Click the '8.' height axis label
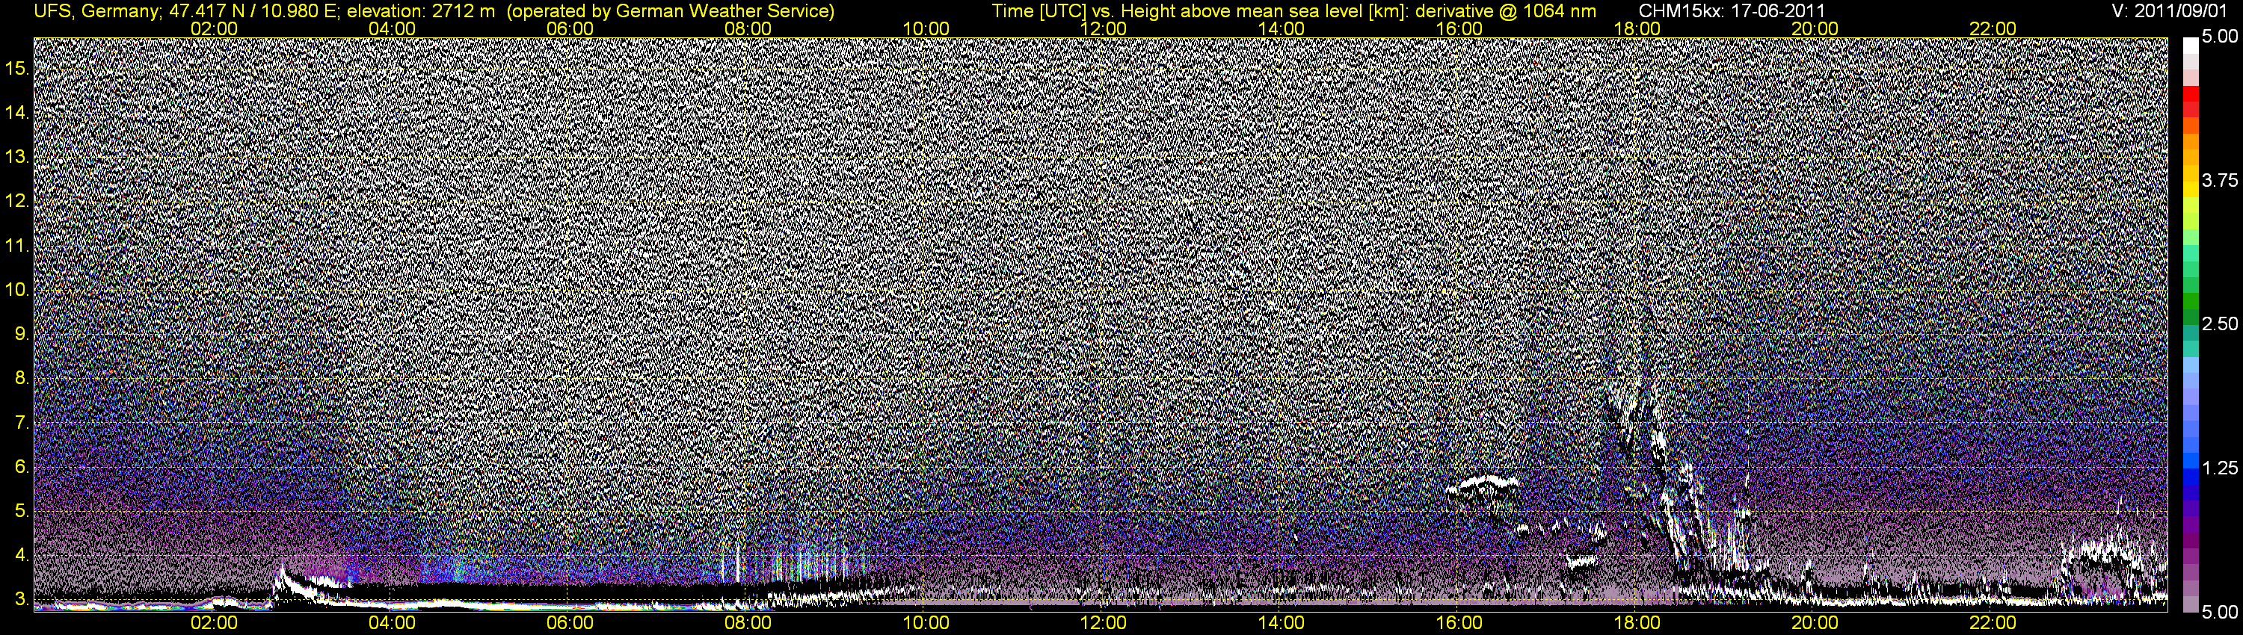The width and height of the screenshot is (2243, 635). (22, 379)
